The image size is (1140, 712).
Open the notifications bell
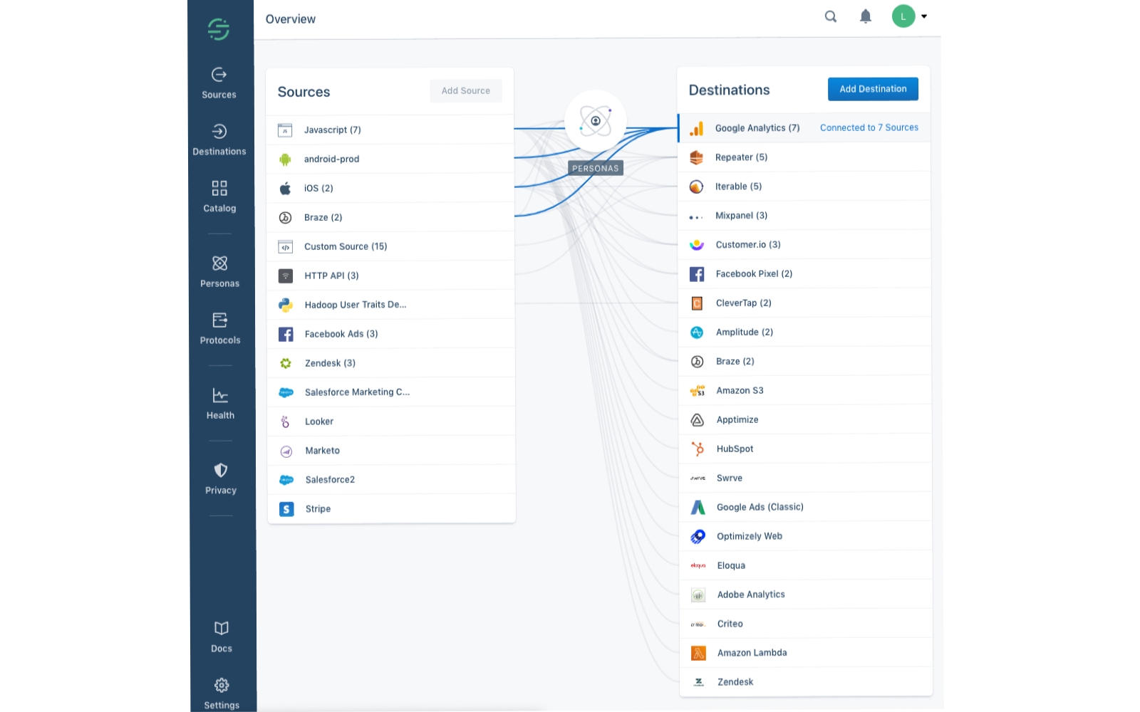pyautogui.click(x=865, y=16)
